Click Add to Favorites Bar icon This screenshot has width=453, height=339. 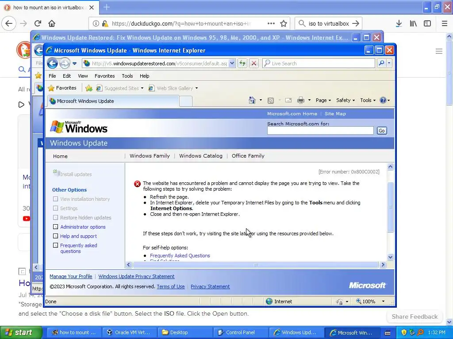pos(89,88)
